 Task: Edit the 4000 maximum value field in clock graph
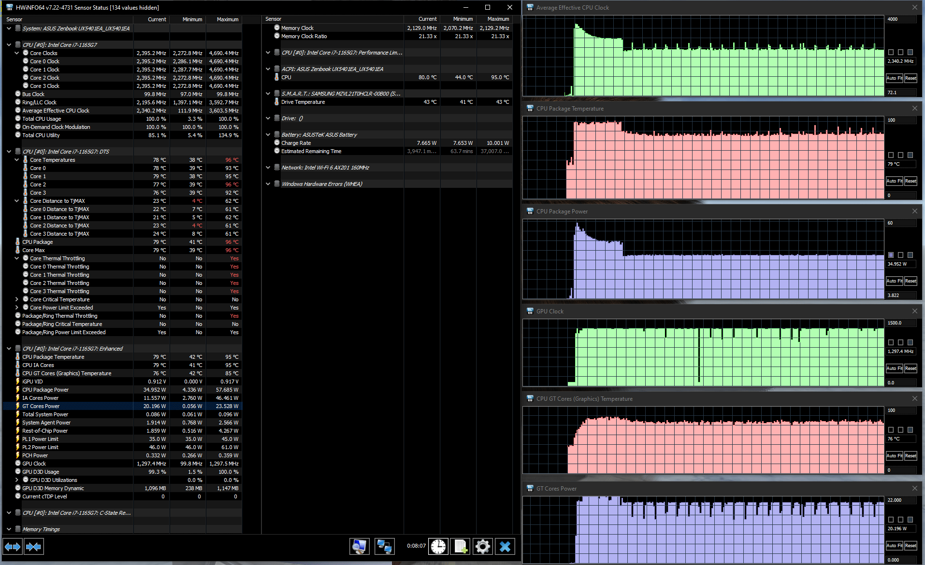[901, 19]
